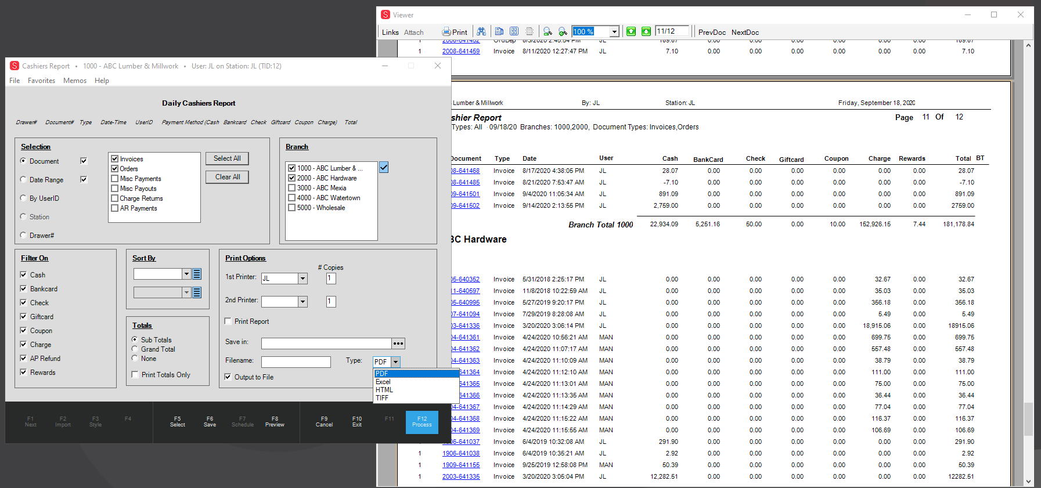The image size is (1041, 488).
Task: Open the 1st Printer dropdown
Action: click(x=302, y=279)
